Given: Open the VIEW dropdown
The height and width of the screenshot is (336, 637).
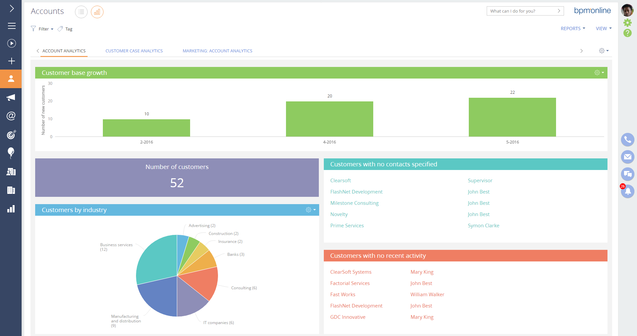Looking at the screenshot, I should coord(603,28).
